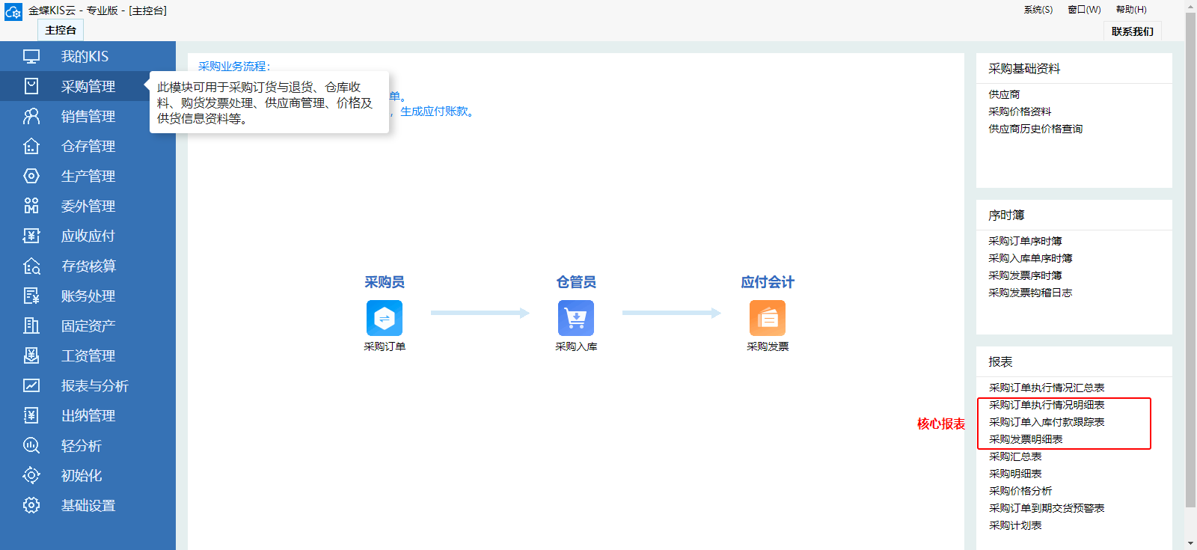Click the scrollbar up arrow
1197x550 pixels.
point(1190,5)
